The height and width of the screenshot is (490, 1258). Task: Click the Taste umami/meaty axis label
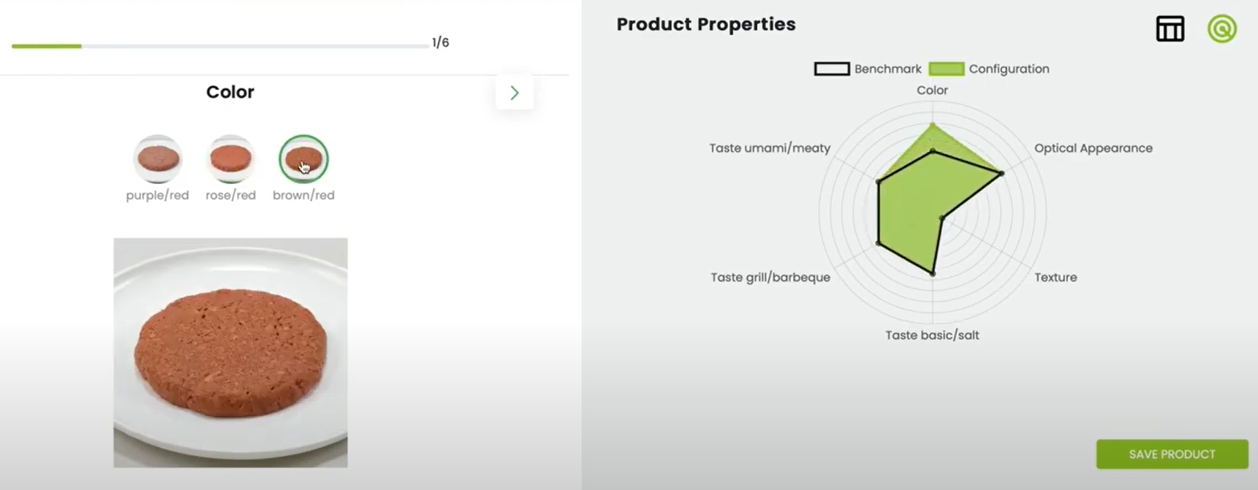click(770, 148)
